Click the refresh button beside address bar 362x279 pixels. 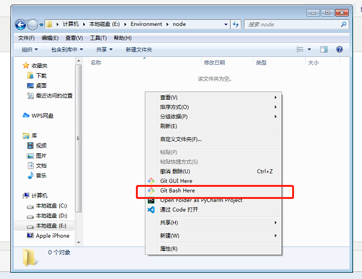point(236,24)
